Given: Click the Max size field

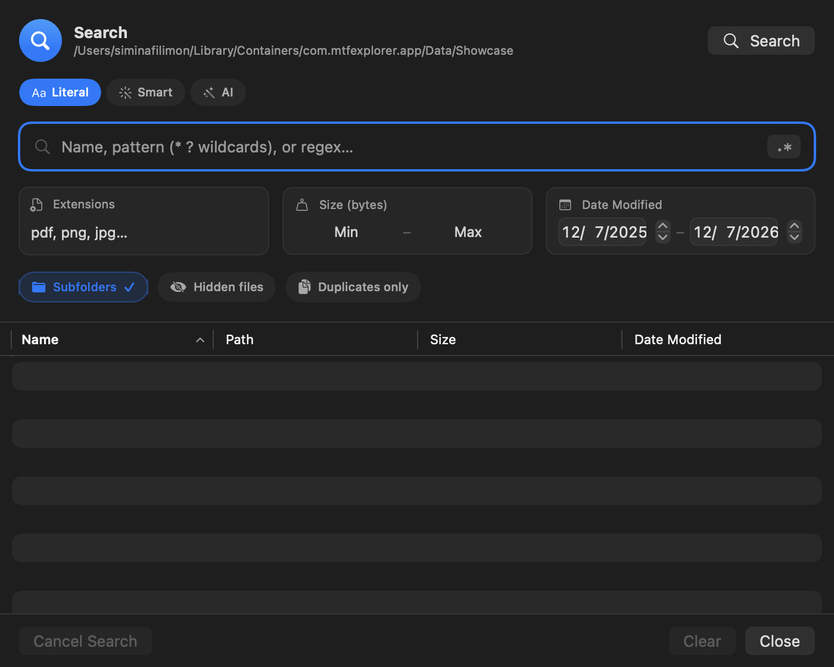Looking at the screenshot, I should click(468, 232).
